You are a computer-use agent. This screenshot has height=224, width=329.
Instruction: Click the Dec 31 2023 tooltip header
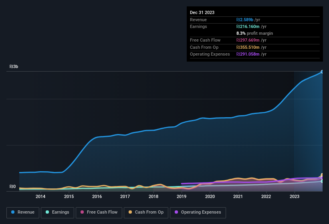click(202, 12)
